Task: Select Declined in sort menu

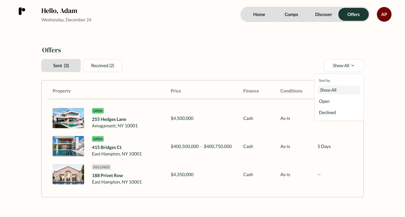Action: (327, 112)
